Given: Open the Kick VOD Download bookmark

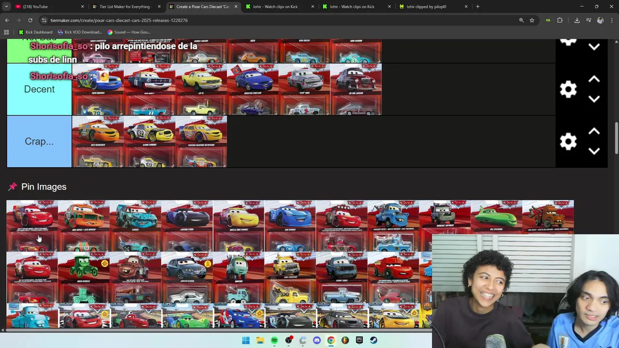Looking at the screenshot, I should click(x=79, y=32).
